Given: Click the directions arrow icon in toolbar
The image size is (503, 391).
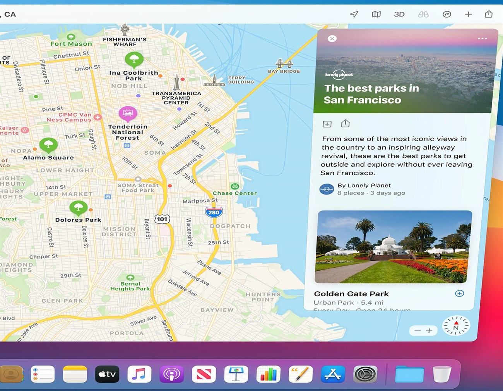Looking at the screenshot, I should pos(447,14).
